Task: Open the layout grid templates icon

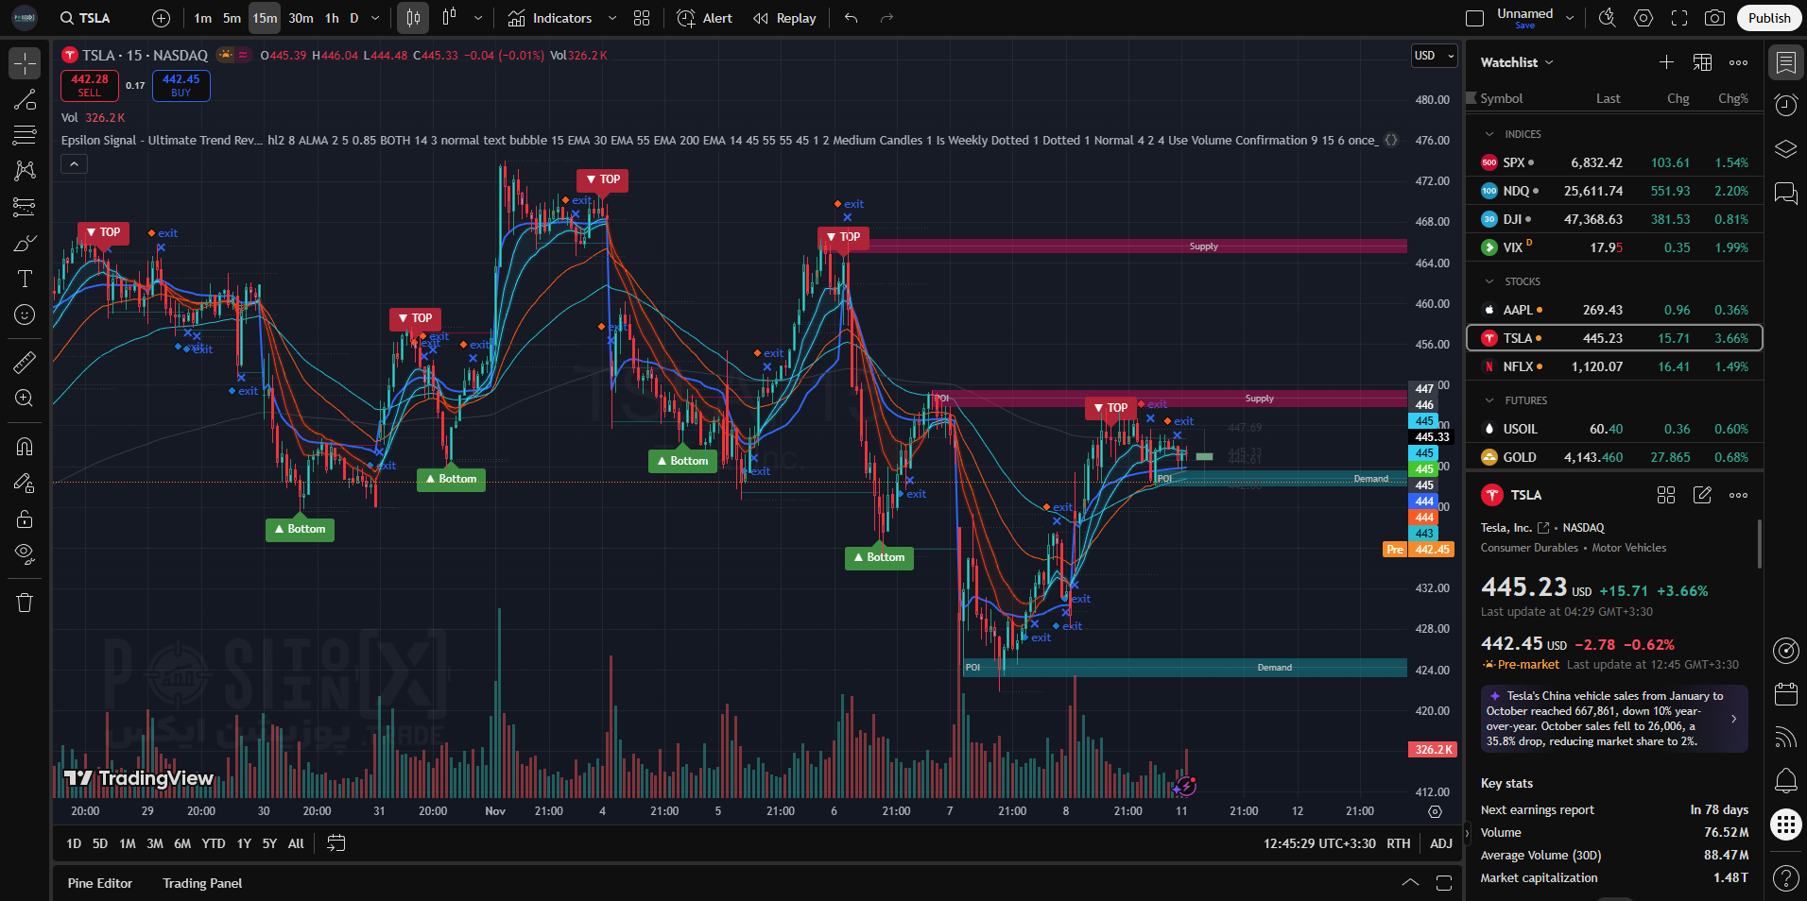Action: (642, 18)
